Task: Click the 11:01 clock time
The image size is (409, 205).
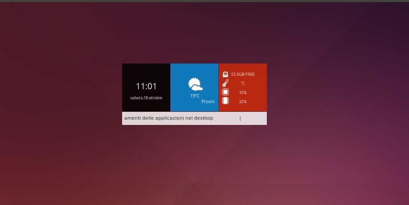Action: click(x=146, y=86)
